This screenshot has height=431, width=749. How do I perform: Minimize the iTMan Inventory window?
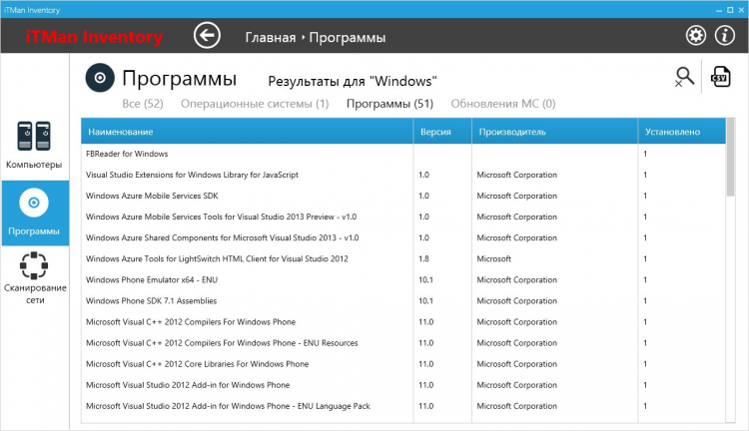click(719, 10)
